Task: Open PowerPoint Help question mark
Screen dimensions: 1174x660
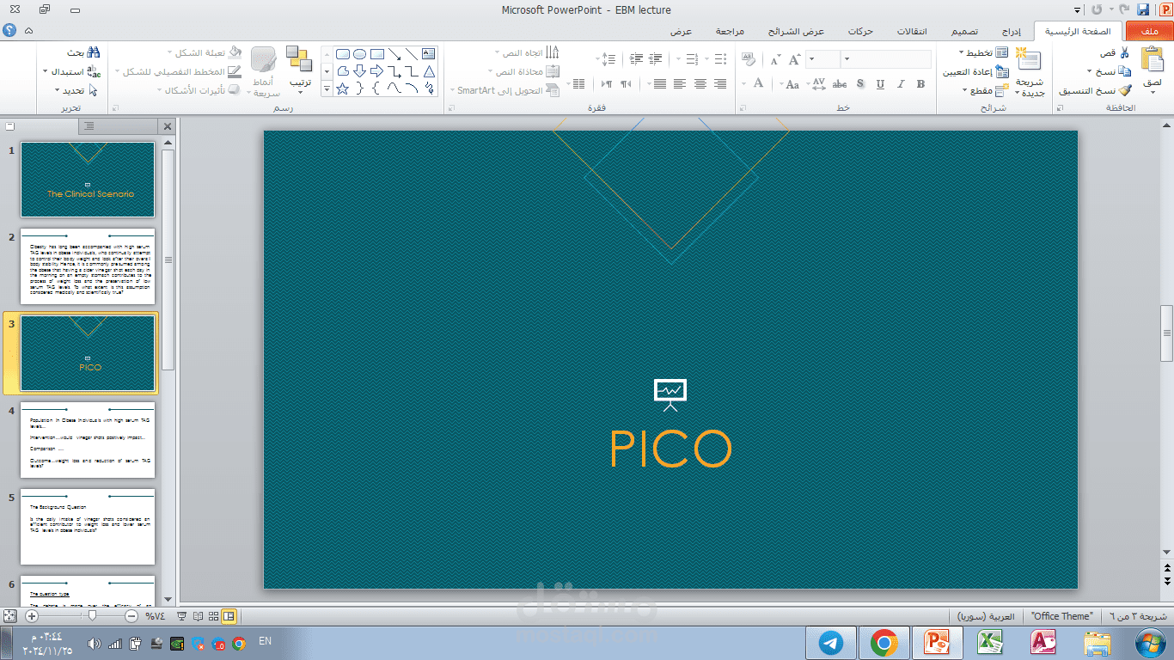Action: point(9,30)
